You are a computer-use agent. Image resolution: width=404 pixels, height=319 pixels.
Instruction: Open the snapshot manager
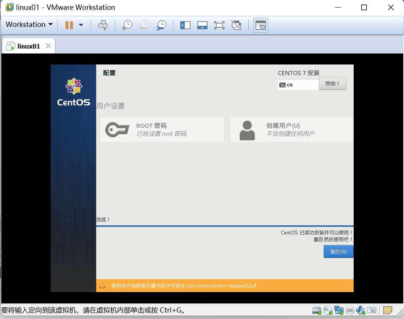click(161, 25)
